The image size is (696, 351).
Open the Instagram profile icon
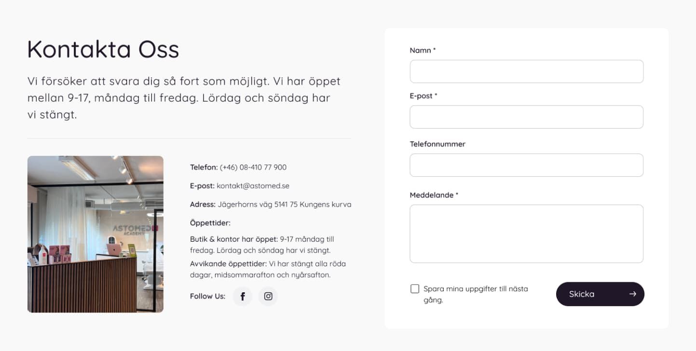(268, 297)
